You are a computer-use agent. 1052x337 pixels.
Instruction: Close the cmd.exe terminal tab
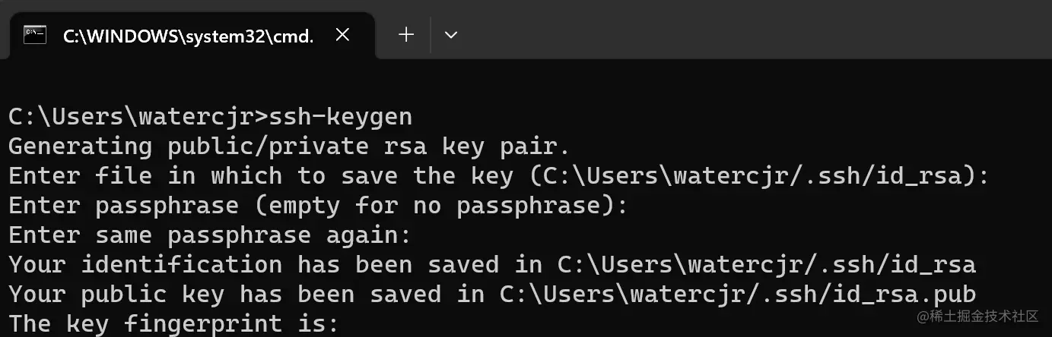tap(342, 35)
